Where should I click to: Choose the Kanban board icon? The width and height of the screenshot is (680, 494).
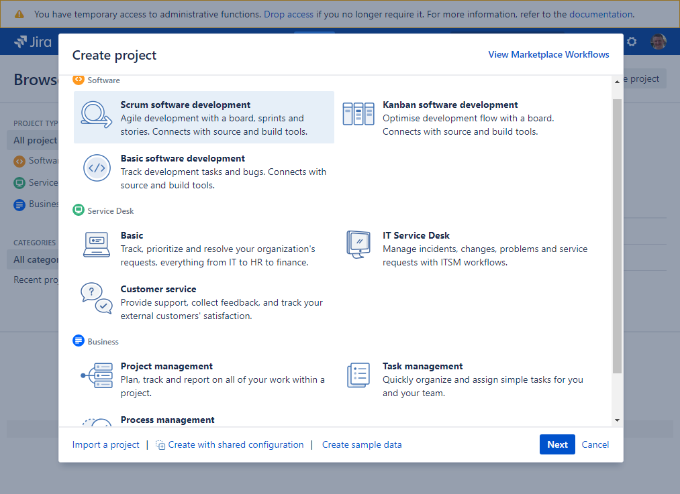pos(358,113)
